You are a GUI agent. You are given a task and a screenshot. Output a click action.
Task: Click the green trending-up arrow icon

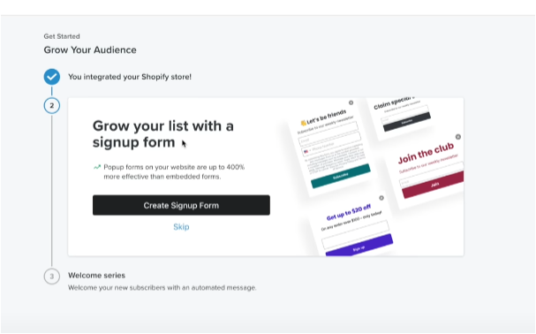97,167
